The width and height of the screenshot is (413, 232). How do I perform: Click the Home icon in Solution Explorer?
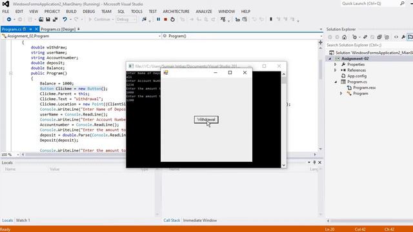[344, 37]
